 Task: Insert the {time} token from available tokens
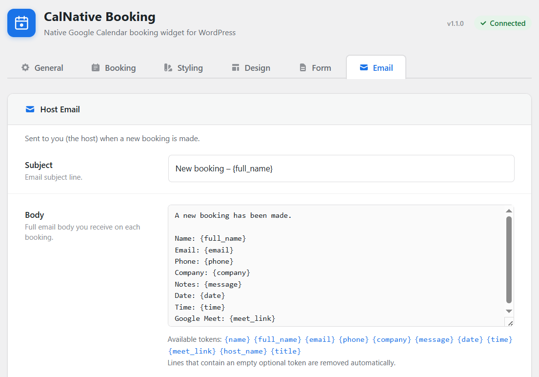pyautogui.click(x=499, y=339)
